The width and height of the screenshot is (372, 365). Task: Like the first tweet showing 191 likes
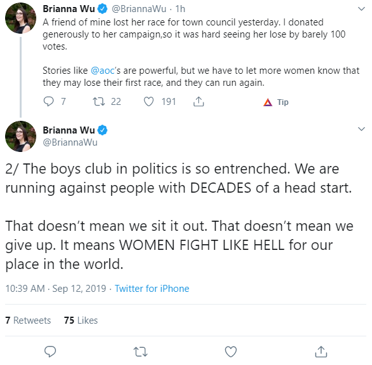point(149,102)
